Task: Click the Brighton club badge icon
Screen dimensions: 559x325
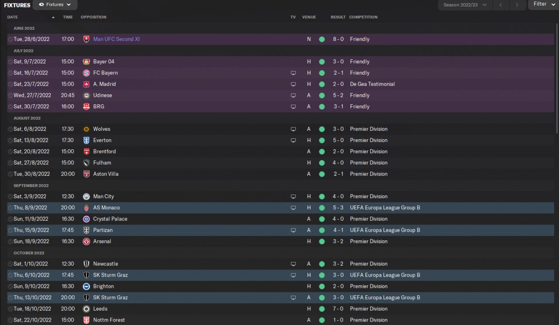Action: pos(86,286)
